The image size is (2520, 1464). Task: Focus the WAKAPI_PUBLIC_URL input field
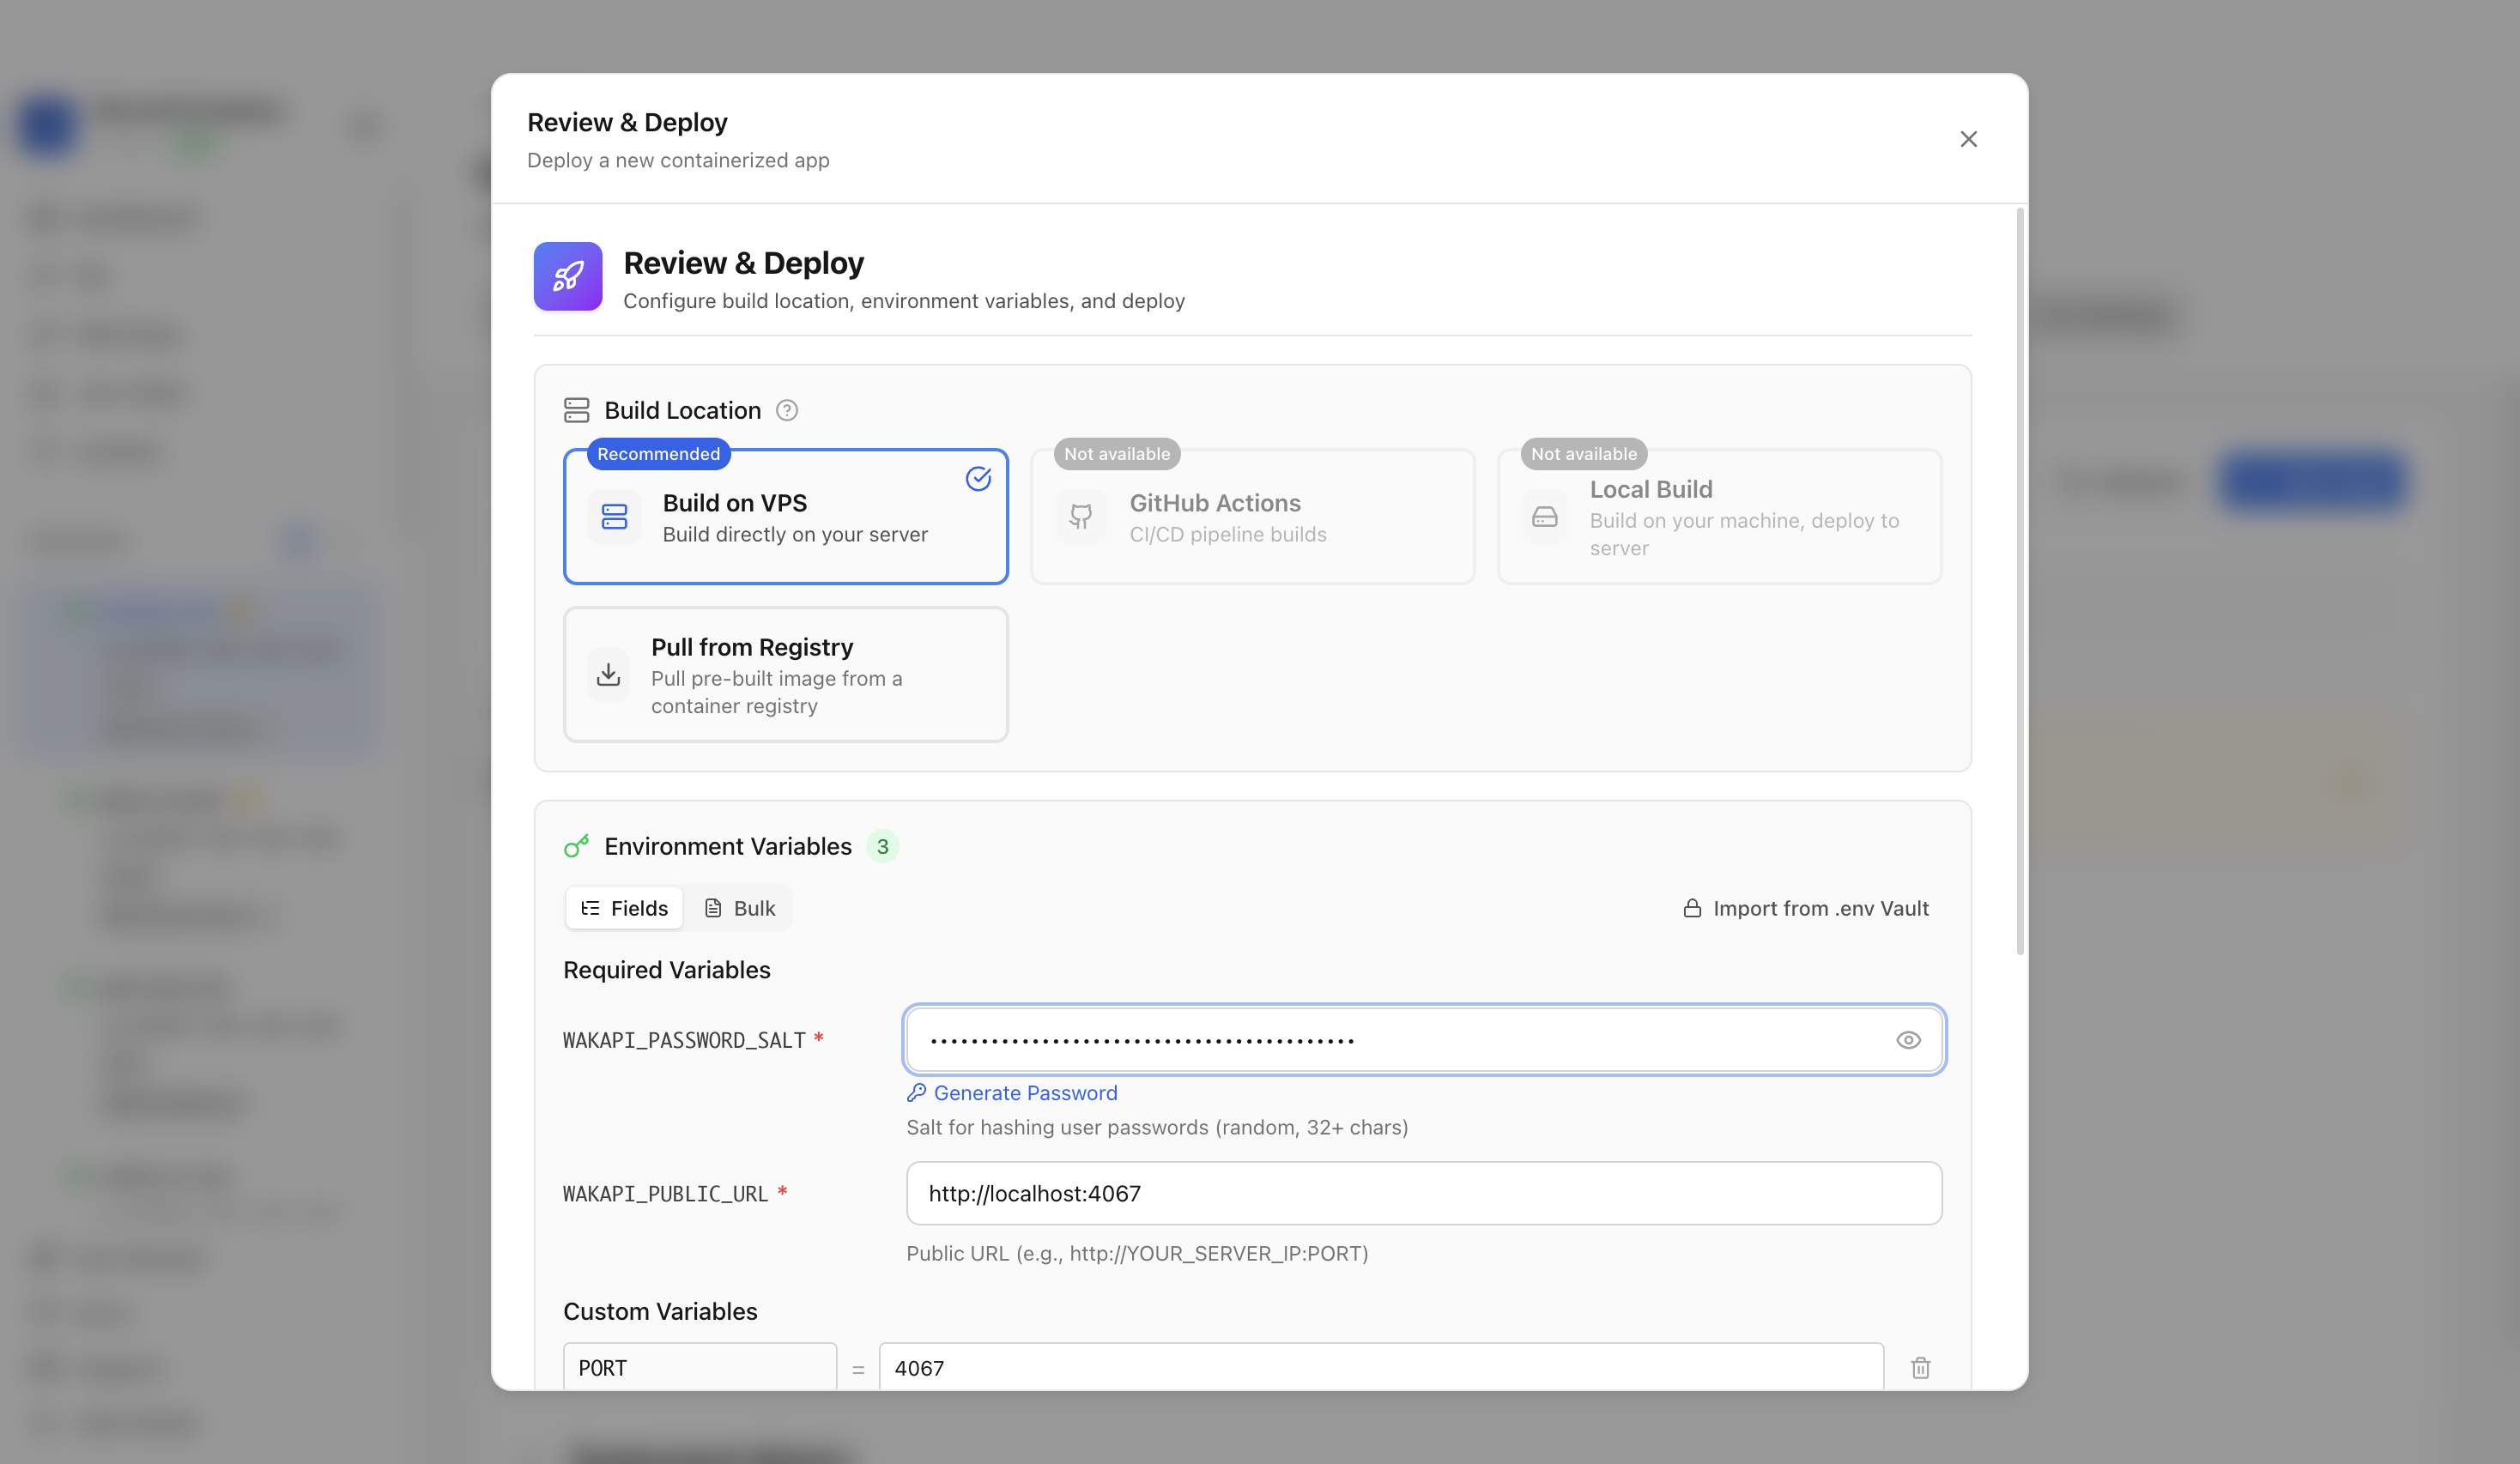1424,1194
